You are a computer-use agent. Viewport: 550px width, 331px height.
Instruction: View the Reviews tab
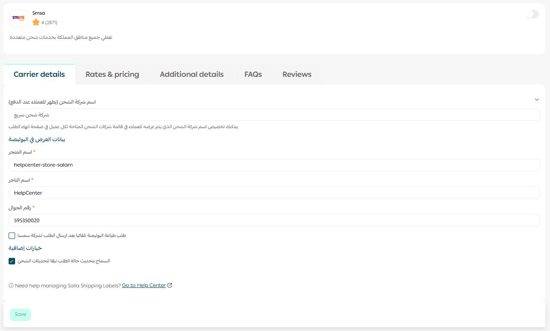[297, 74]
